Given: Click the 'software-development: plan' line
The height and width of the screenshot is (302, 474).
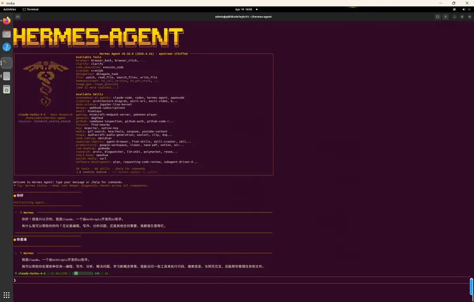Looking at the screenshot, I should 136,162.
